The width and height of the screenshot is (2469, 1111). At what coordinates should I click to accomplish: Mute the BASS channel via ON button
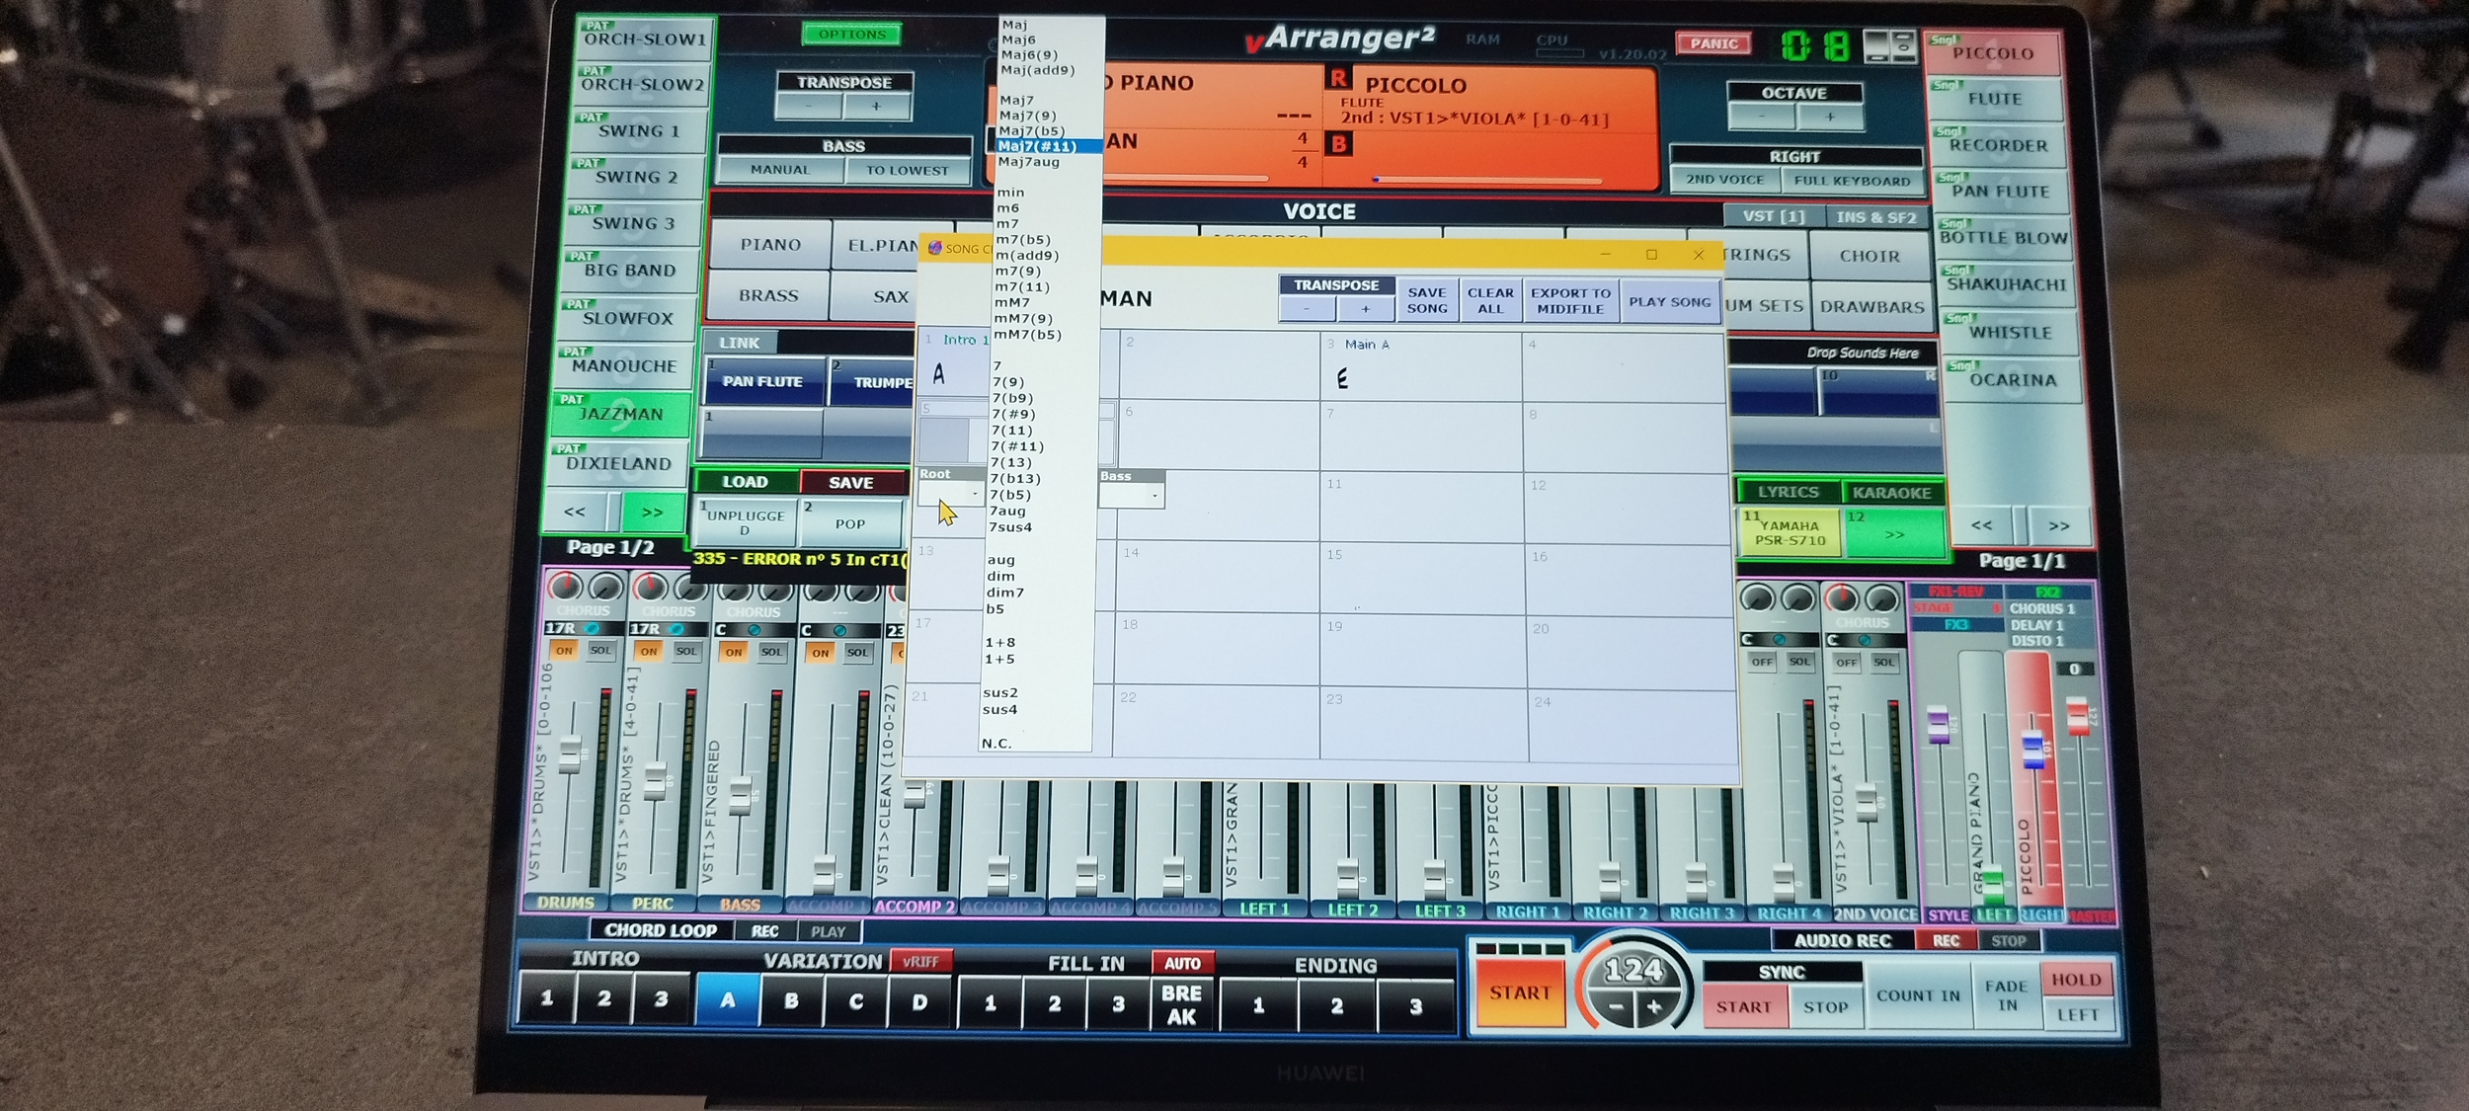pos(734,653)
